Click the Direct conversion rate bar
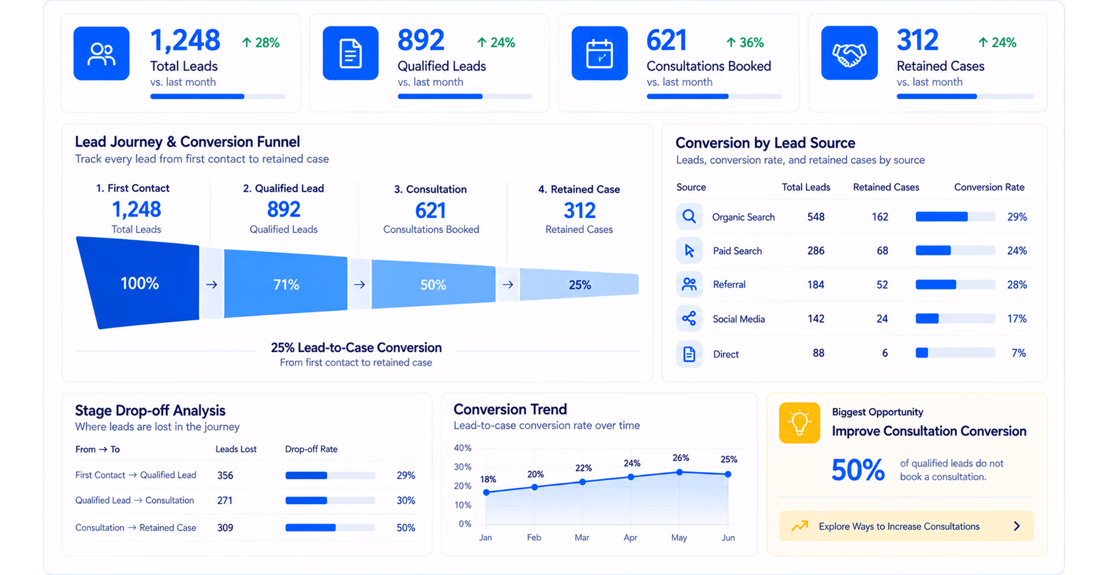The height and width of the screenshot is (575, 1108). [x=955, y=352]
